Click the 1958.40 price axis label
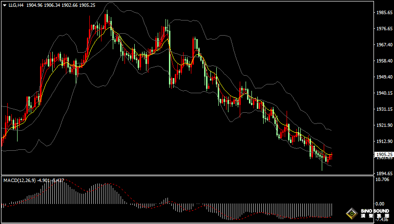 383,61
